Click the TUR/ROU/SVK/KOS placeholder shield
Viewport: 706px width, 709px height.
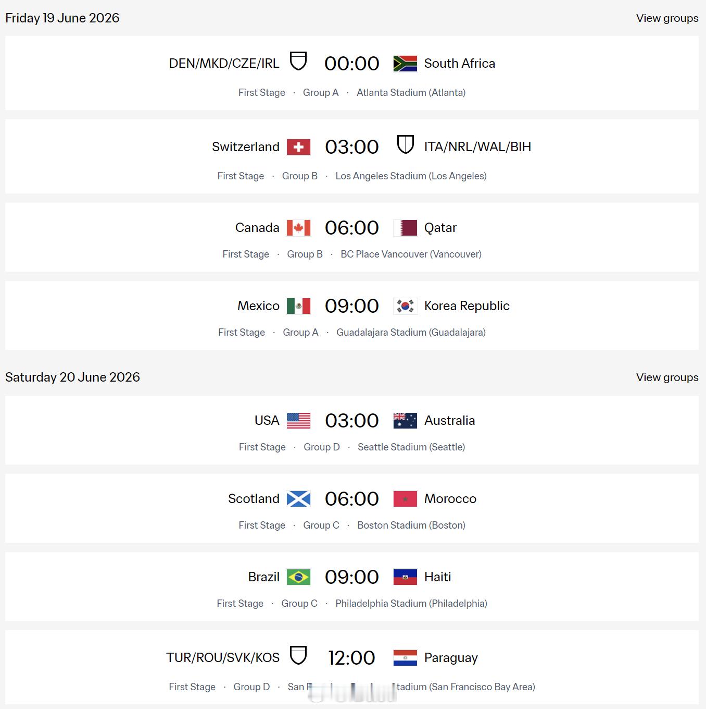(x=298, y=655)
